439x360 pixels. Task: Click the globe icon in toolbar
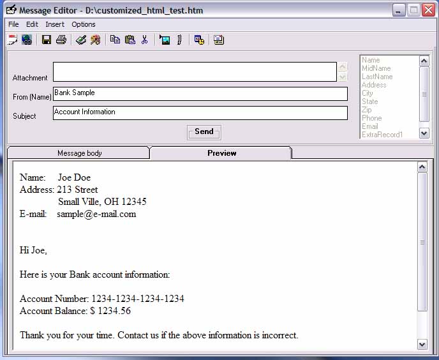[x=27, y=40]
